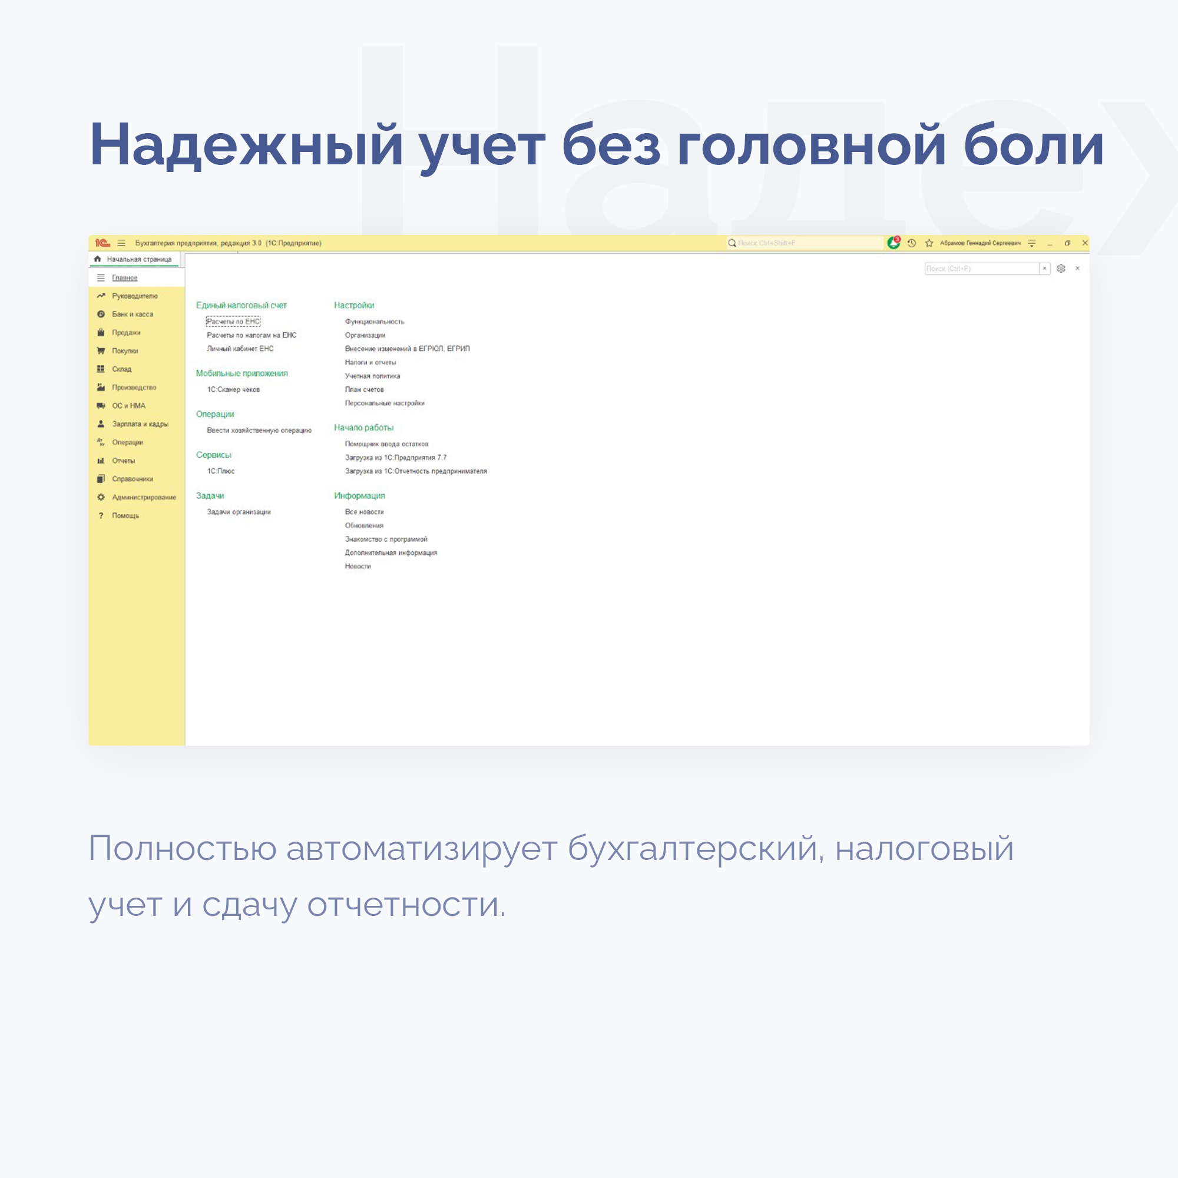Open Задачи организации link
Screen dimensions: 1178x1178
(239, 512)
